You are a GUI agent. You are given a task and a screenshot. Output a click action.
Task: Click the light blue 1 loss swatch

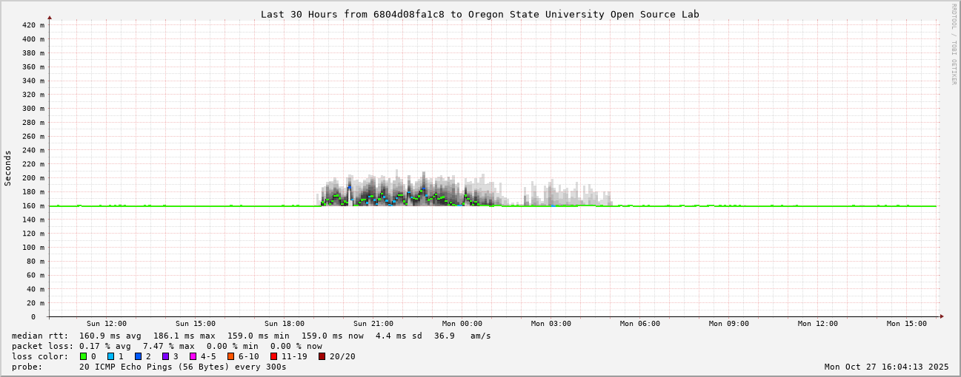(x=110, y=356)
